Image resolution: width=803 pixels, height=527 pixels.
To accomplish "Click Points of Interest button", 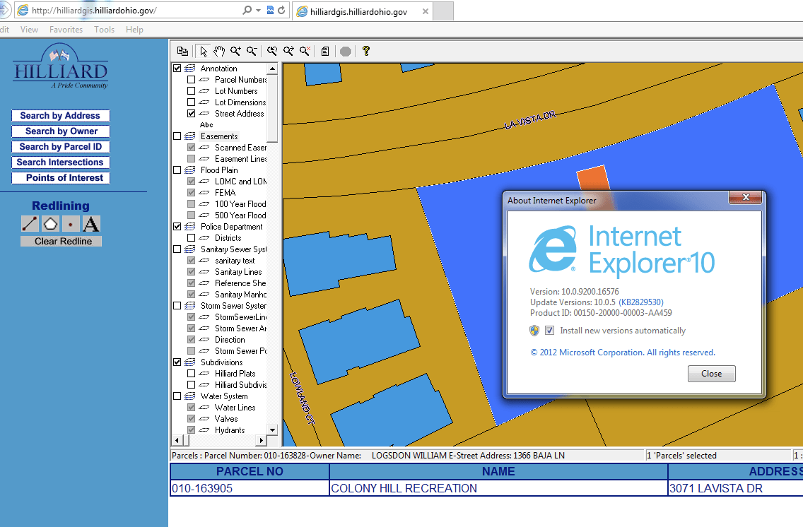I will [x=60, y=177].
